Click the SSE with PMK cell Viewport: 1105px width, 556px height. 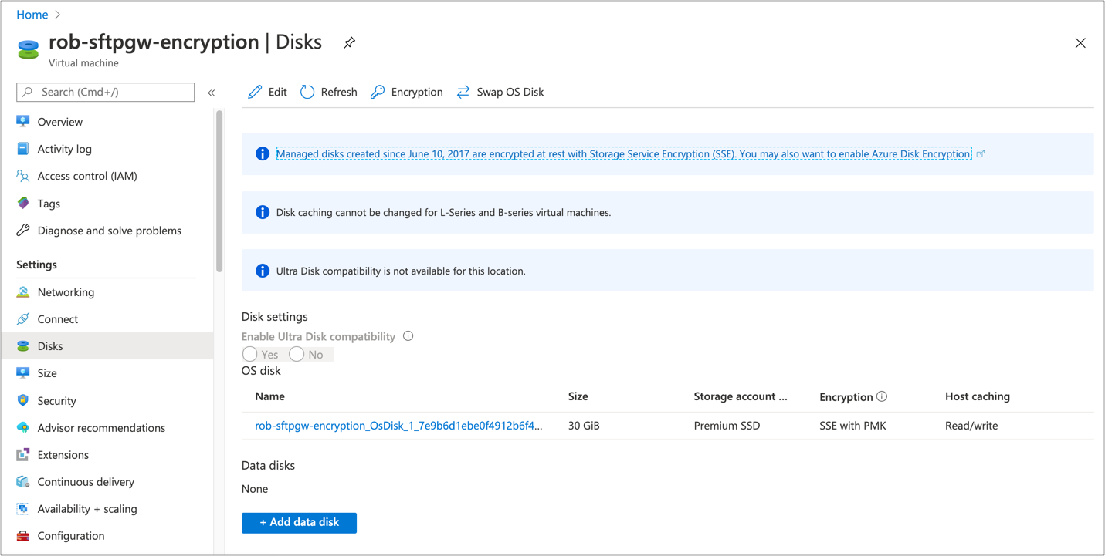click(x=852, y=426)
